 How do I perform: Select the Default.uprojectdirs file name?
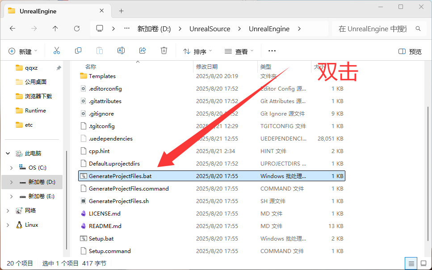point(114,163)
